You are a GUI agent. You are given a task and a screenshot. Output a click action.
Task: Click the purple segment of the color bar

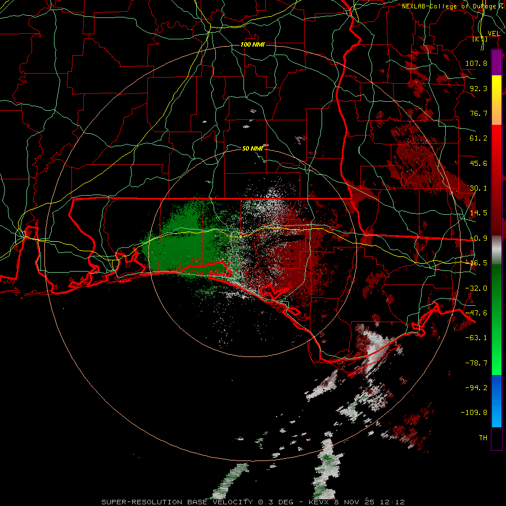[496, 62]
